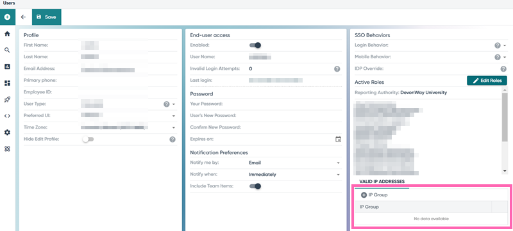Open code brackets icon in sidebar
This screenshot has height=231, width=513.
click(7, 116)
